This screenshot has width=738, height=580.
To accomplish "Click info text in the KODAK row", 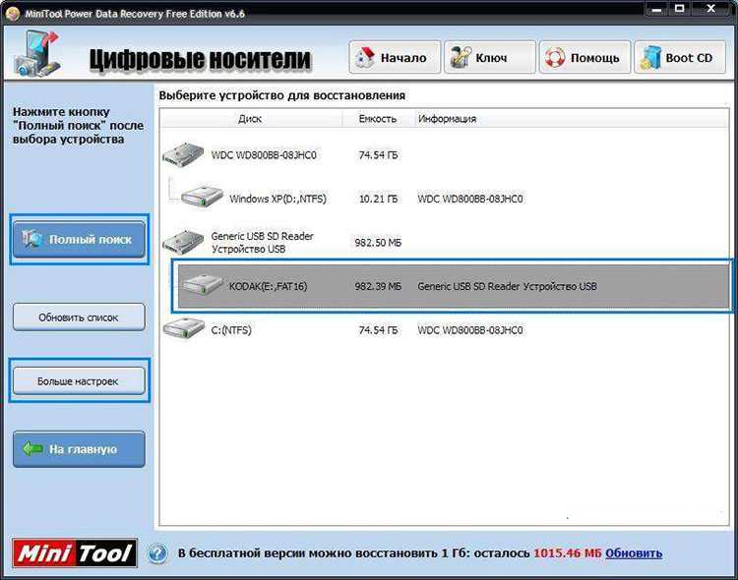I will 507,286.
